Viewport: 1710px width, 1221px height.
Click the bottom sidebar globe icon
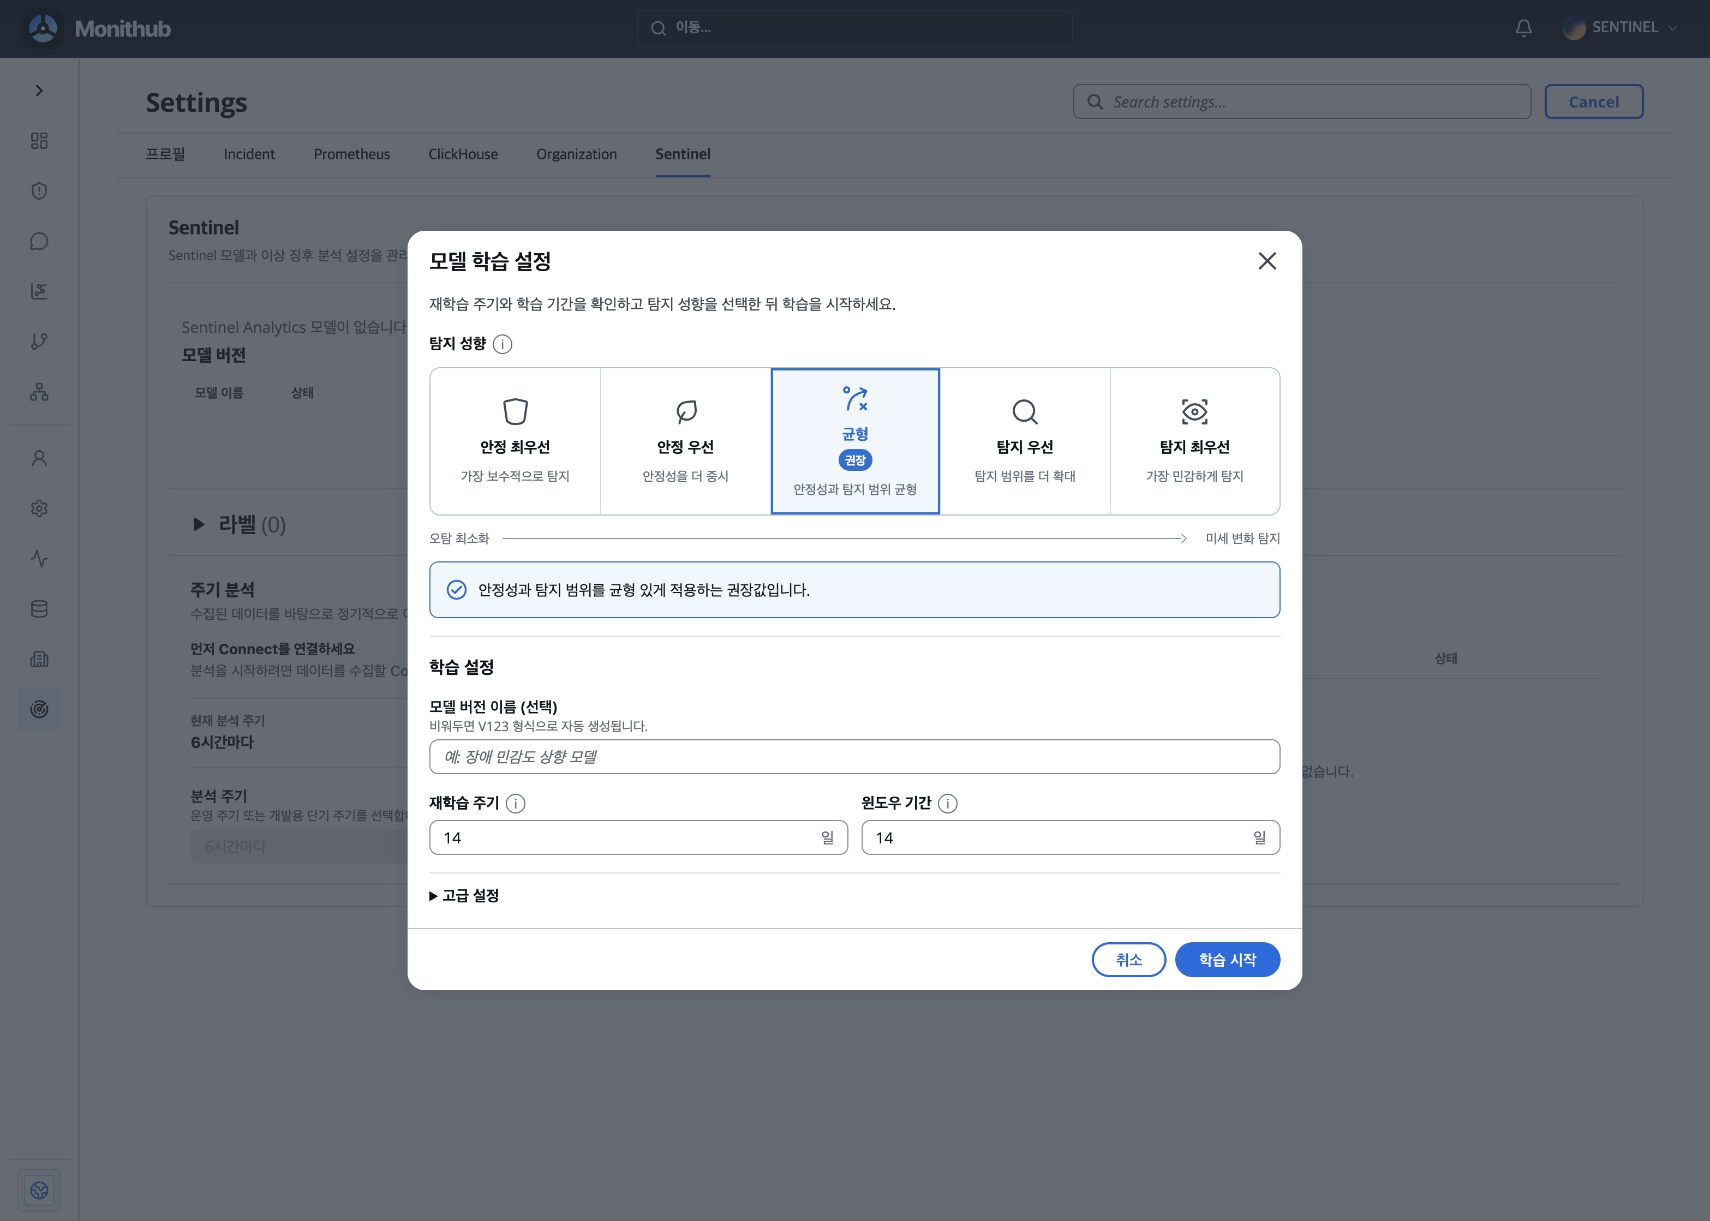pos(39,1190)
